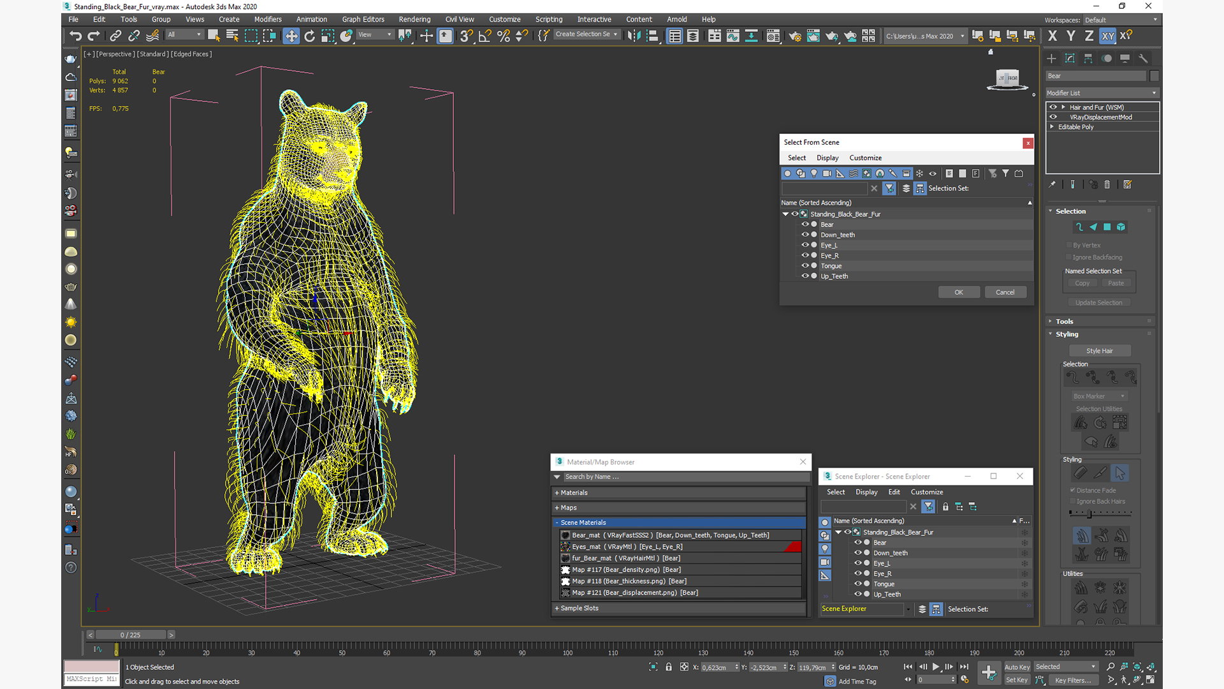
Task: Click the ViewCube home in viewport
Action: [x=991, y=52]
